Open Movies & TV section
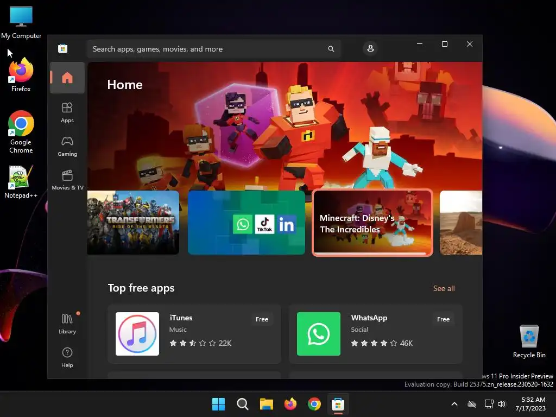Image resolution: width=556 pixels, height=417 pixels. tap(67, 180)
